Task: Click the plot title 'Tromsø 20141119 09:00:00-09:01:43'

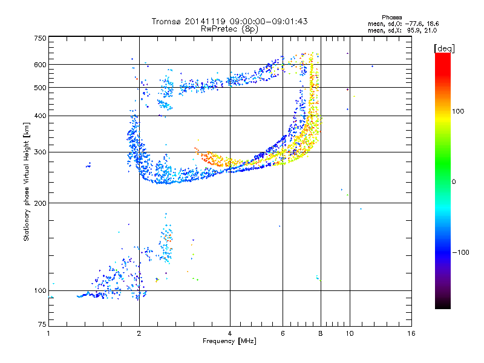Action: point(230,21)
